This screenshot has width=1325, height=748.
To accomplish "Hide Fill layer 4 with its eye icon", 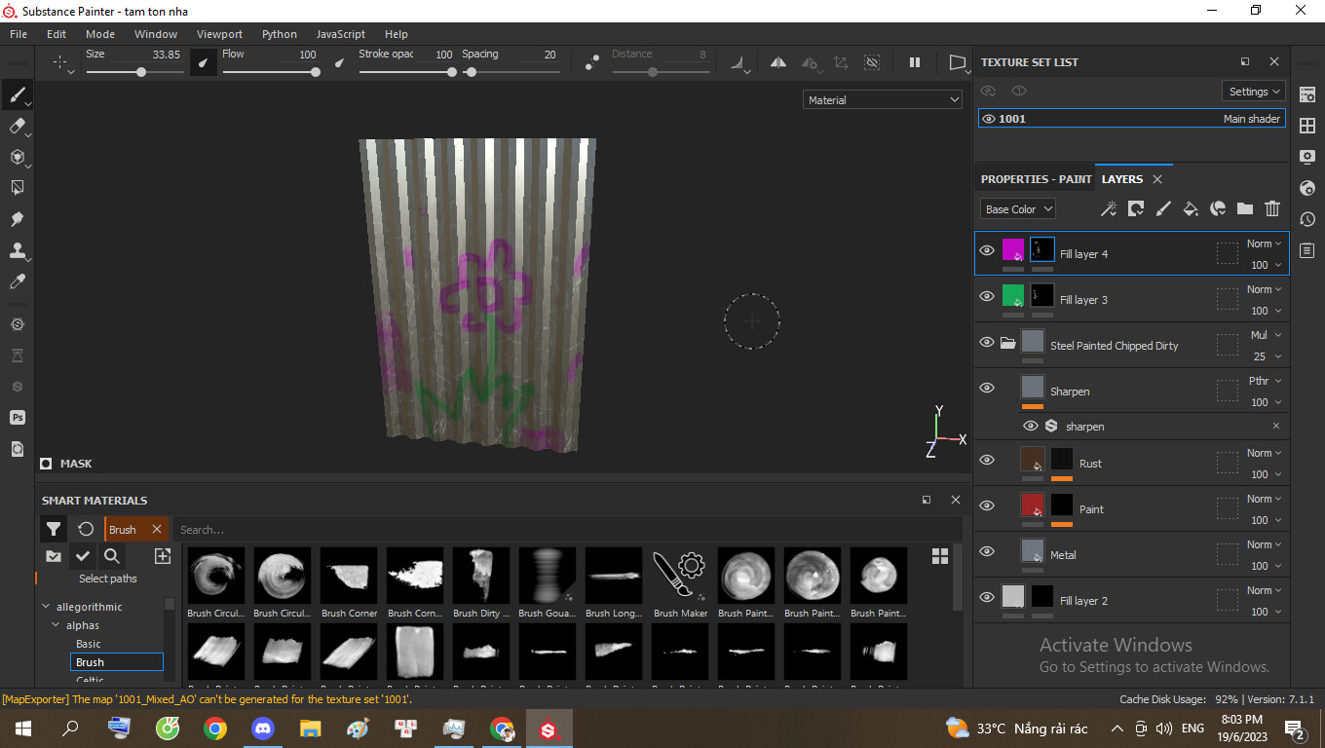I will pyautogui.click(x=987, y=250).
